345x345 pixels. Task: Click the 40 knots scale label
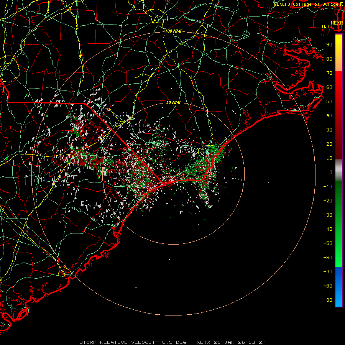click(329, 115)
